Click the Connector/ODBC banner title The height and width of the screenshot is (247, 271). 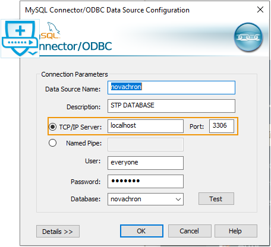[x=75, y=46]
